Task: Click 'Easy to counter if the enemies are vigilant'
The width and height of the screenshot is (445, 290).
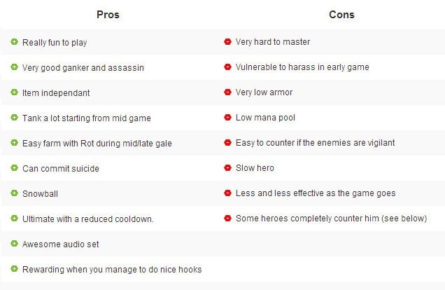Action: [315, 143]
